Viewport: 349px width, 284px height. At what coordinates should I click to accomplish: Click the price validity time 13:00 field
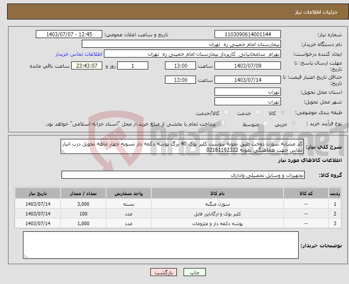[180, 80]
